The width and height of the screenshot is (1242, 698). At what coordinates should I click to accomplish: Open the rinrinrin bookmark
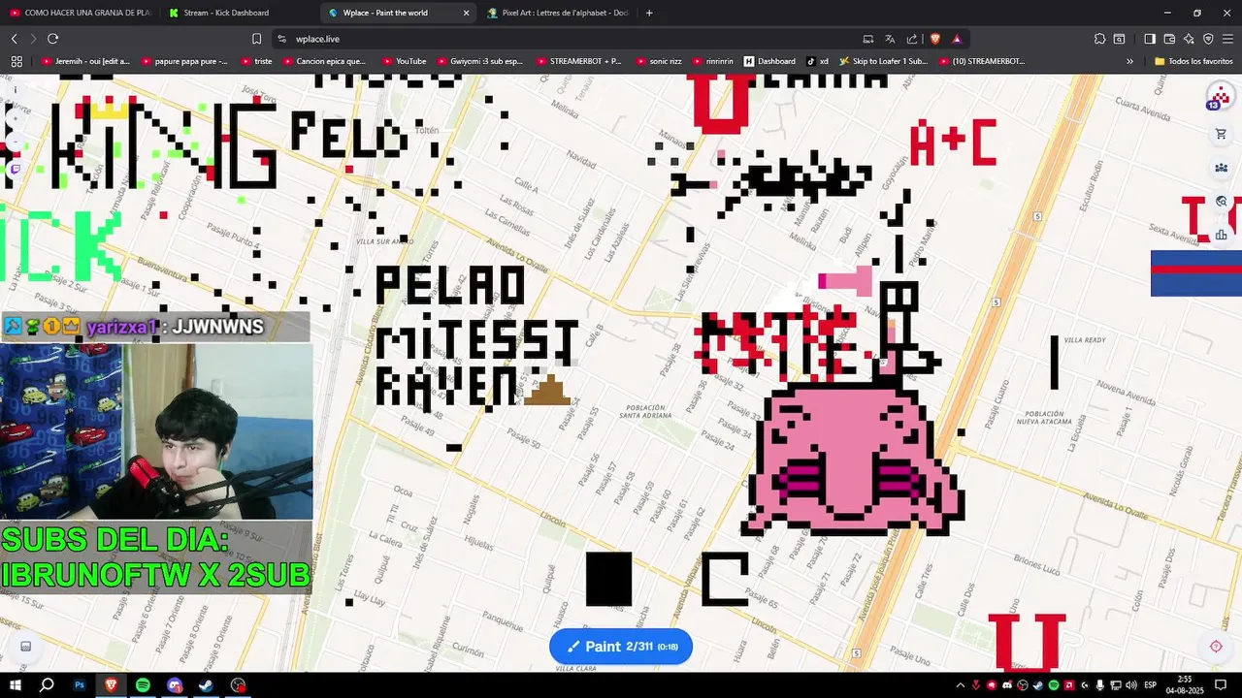(713, 61)
